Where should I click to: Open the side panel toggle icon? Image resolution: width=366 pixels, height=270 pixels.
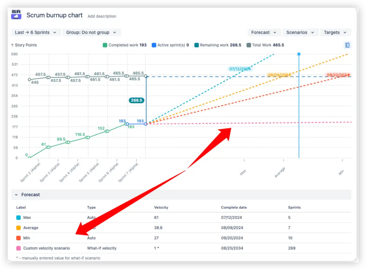point(347,45)
